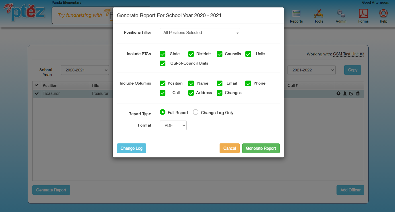The image size is (395, 212).
Task: Click the Tools icon in header
Action: pyautogui.click(x=318, y=14)
